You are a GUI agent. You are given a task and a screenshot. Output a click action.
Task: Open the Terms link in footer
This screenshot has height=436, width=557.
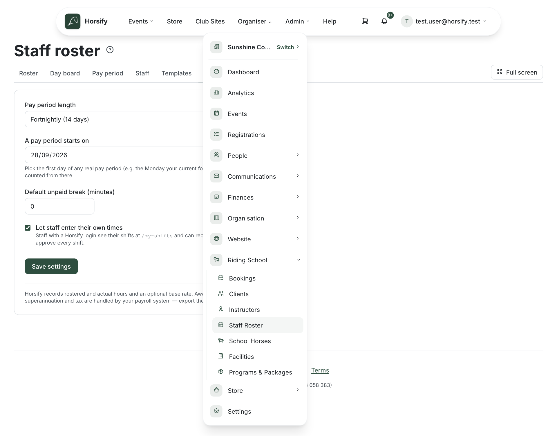(x=320, y=370)
